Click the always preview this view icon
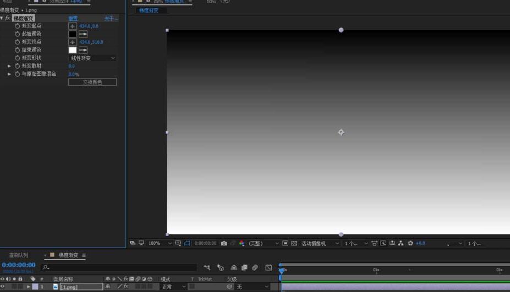 133,243
